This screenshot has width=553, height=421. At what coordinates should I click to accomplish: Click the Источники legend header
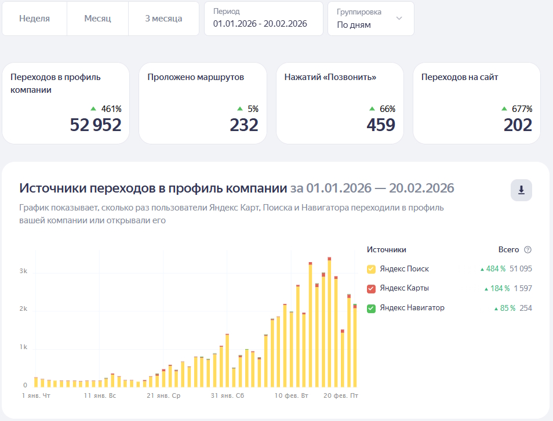(x=387, y=250)
